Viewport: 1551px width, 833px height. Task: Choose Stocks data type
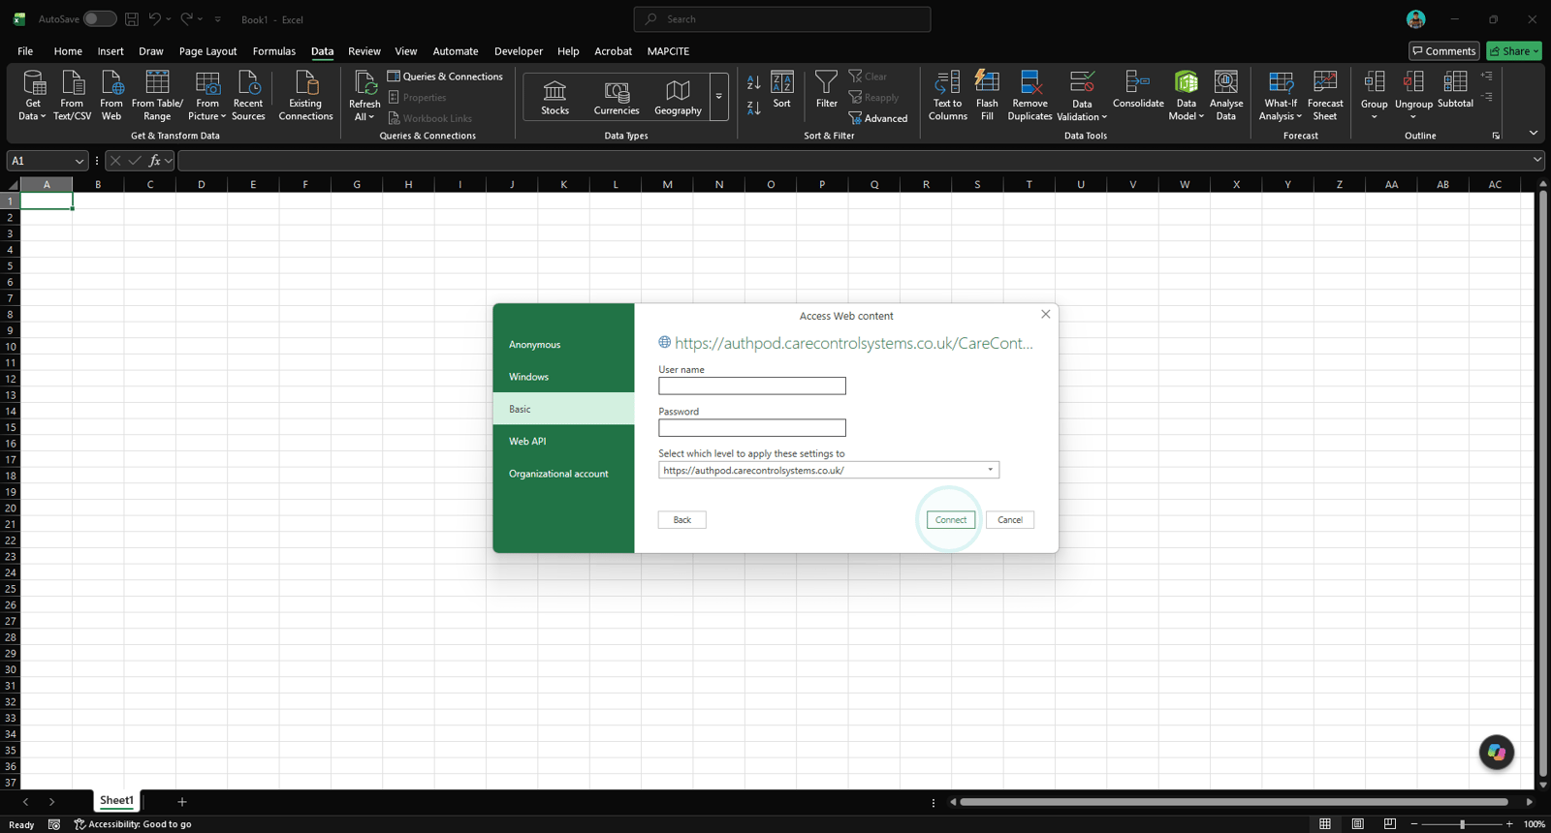click(554, 97)
